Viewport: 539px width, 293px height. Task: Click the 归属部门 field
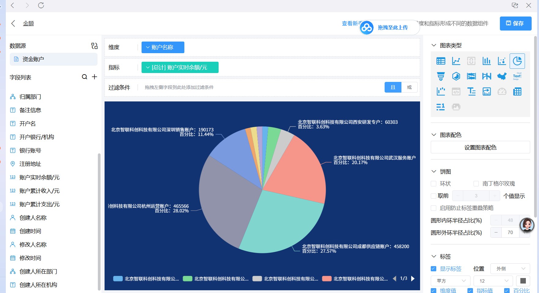pos(30,97)
